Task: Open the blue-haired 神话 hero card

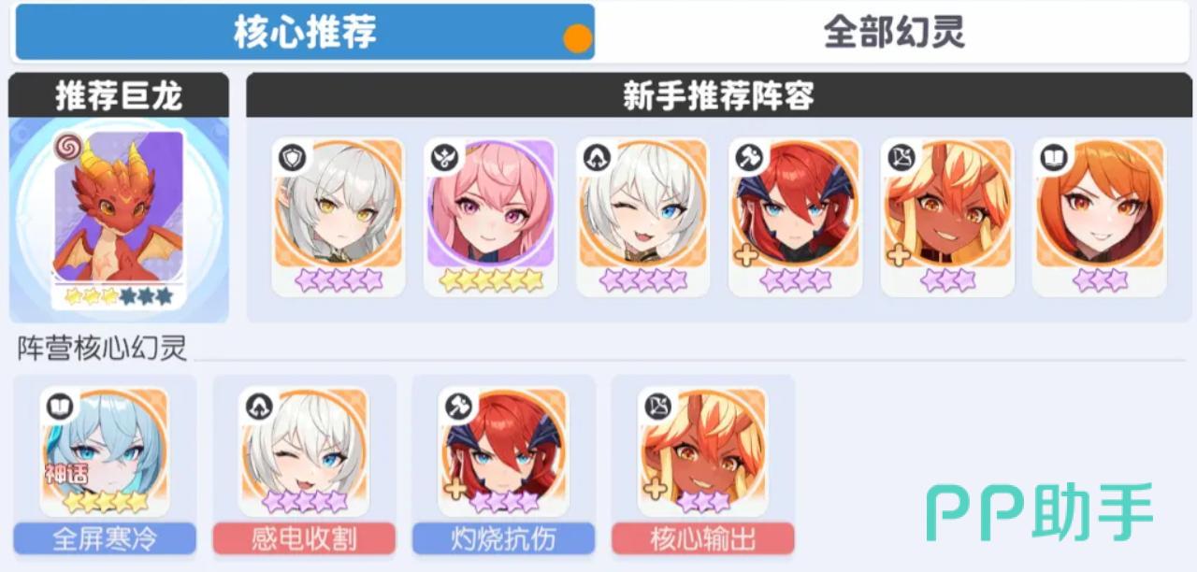Action: [x=105, y=452]
